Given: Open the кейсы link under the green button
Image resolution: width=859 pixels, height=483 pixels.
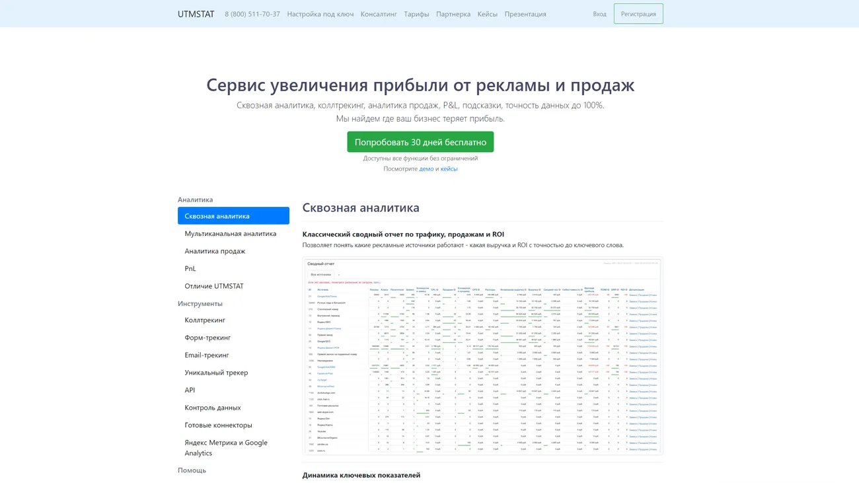Looking at the screenshot, I should click(x=449, y=168).
